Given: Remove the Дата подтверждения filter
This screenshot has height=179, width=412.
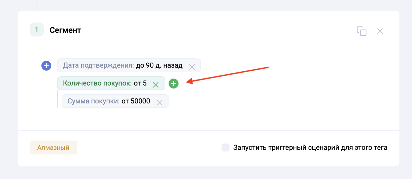Looking at the screenshot, I should click(x=192, y=66).
